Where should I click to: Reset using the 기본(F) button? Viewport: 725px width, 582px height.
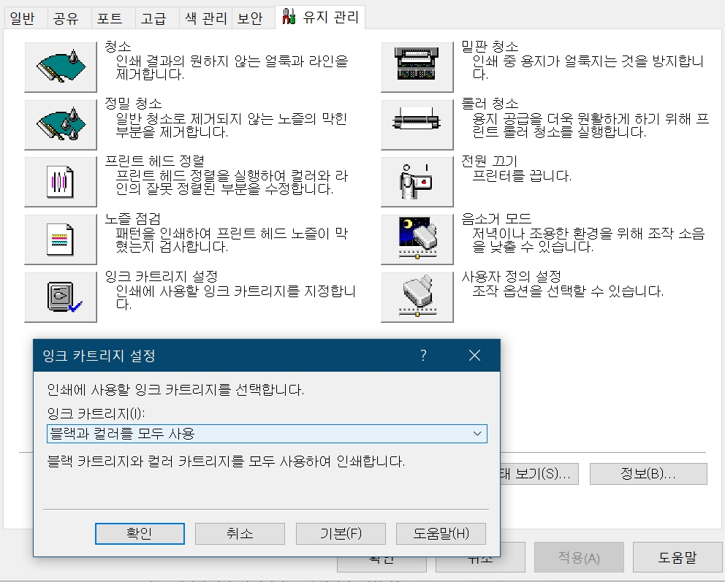(341, 533)
